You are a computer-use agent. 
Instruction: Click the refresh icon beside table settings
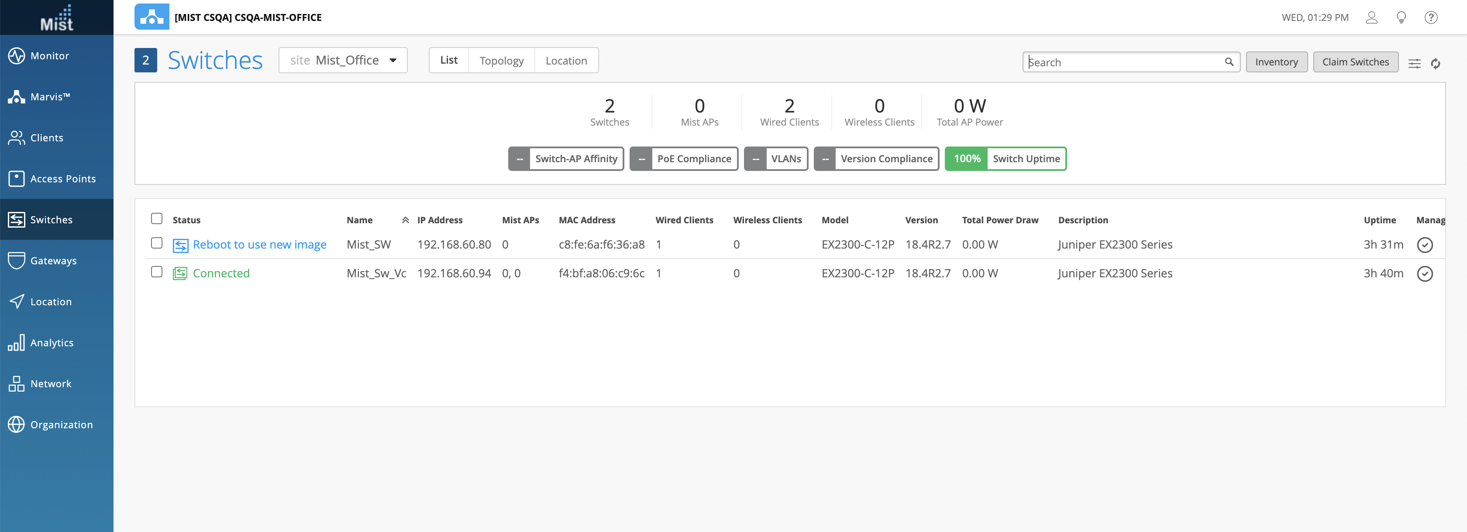click(x=1435, y=63)
